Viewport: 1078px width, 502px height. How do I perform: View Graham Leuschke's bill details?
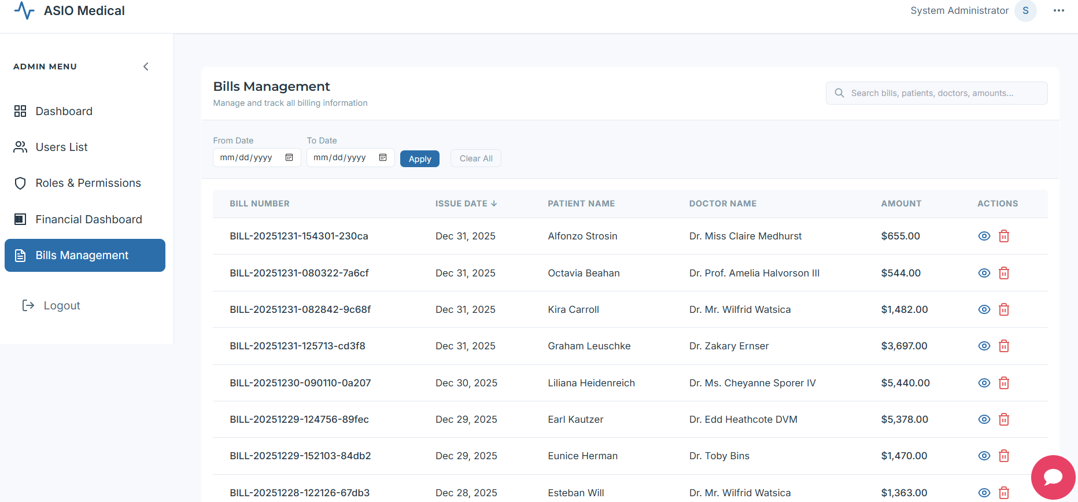point(984,346)
